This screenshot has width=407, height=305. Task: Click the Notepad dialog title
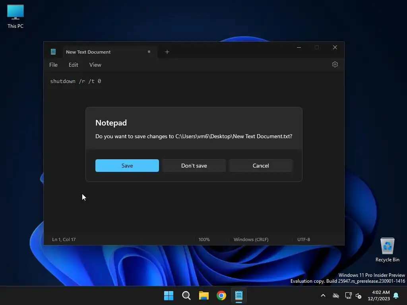111,123
